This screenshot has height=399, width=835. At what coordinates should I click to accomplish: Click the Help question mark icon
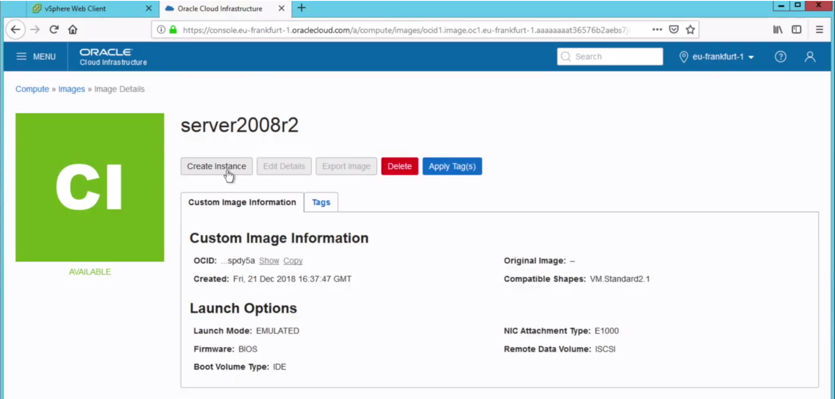point(781,57)
